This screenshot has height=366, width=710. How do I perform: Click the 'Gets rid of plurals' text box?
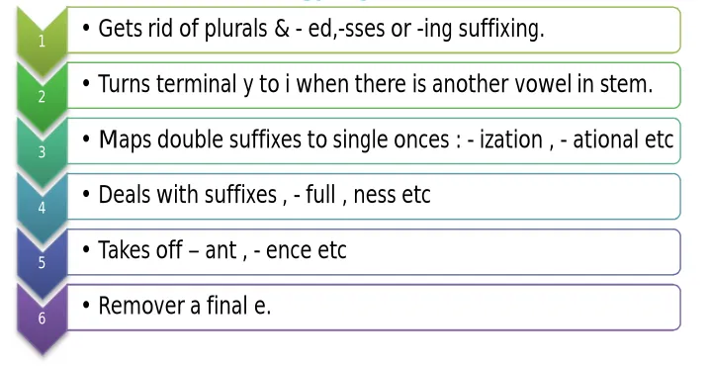[x=374, y=30]
